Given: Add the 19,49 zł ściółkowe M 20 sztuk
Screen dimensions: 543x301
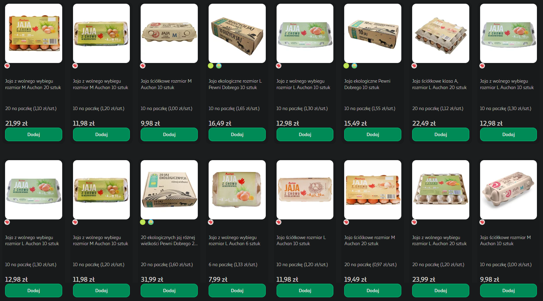Looking at the screenshot, I should click(x=373, y=291).
